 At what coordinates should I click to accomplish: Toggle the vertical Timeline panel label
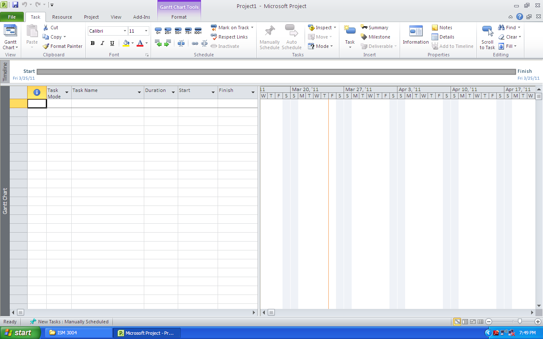(x=5, y=71)
